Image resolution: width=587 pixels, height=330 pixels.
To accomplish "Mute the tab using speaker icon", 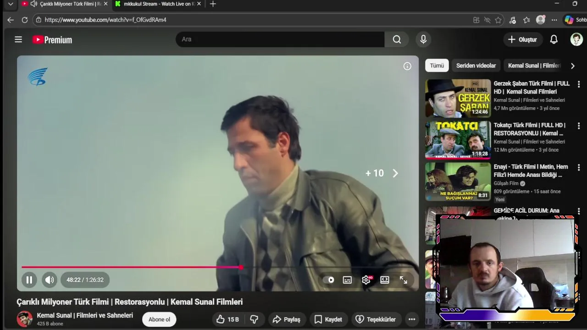I will tap(33, 4).
